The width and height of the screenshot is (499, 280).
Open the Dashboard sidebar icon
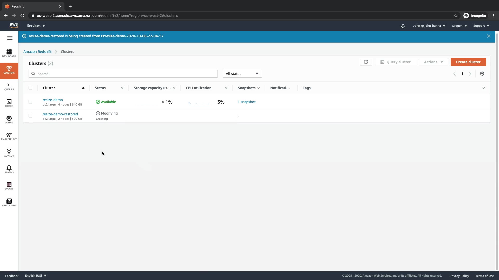(9, 53)
